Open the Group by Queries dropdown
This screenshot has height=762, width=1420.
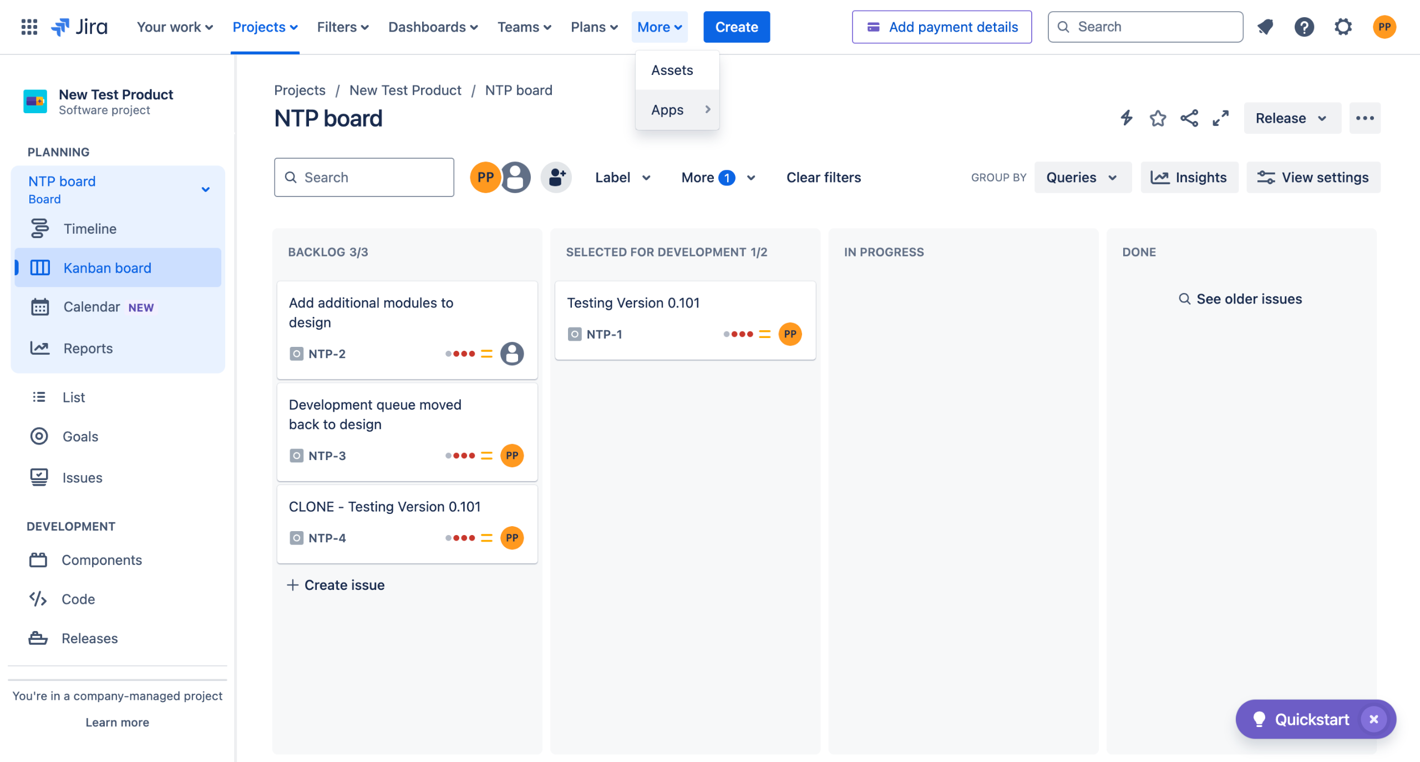coord(1082,178)
